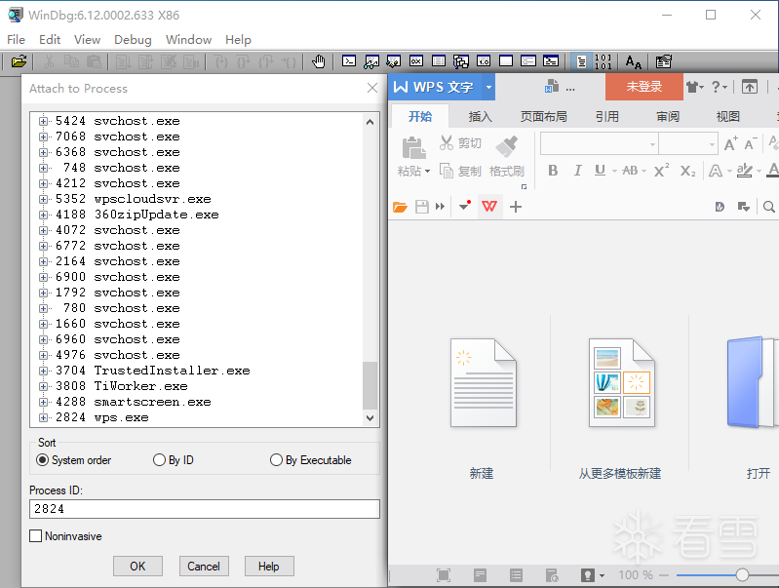
Task: Decrease font size with A- in WPS
Action: coord(751,143)
